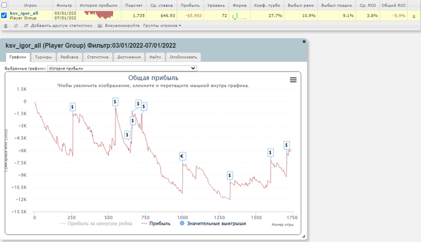Screen dimensions: 421x242
Task: Open the Опубликовать tab
Action: tap(183, 57)
